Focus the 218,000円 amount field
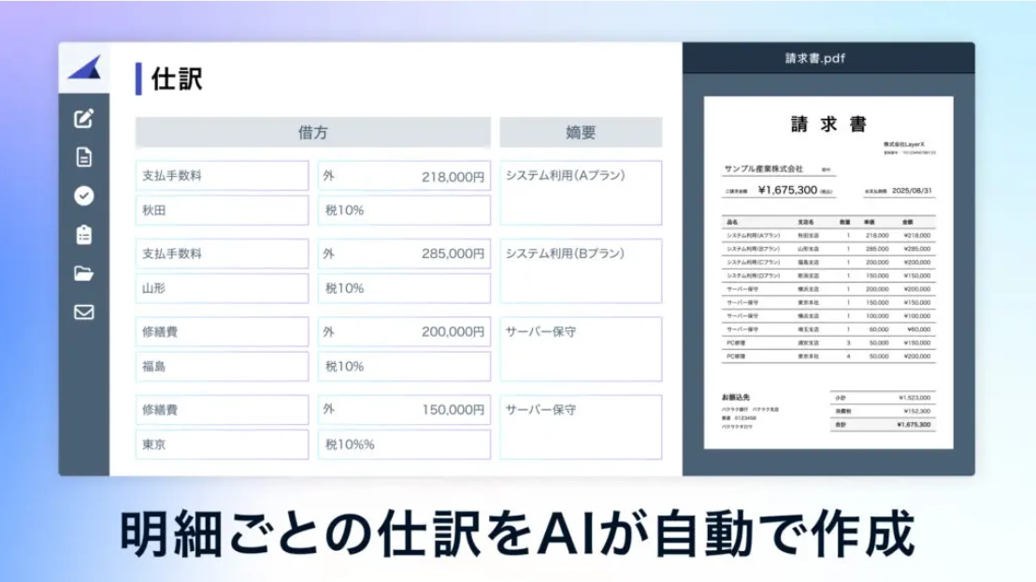The width and height of the screenshot is (1036, 582). [x=404, y=176]
